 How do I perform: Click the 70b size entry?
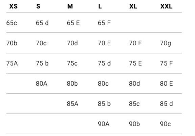pyautogui.click(x=12, y=43)
